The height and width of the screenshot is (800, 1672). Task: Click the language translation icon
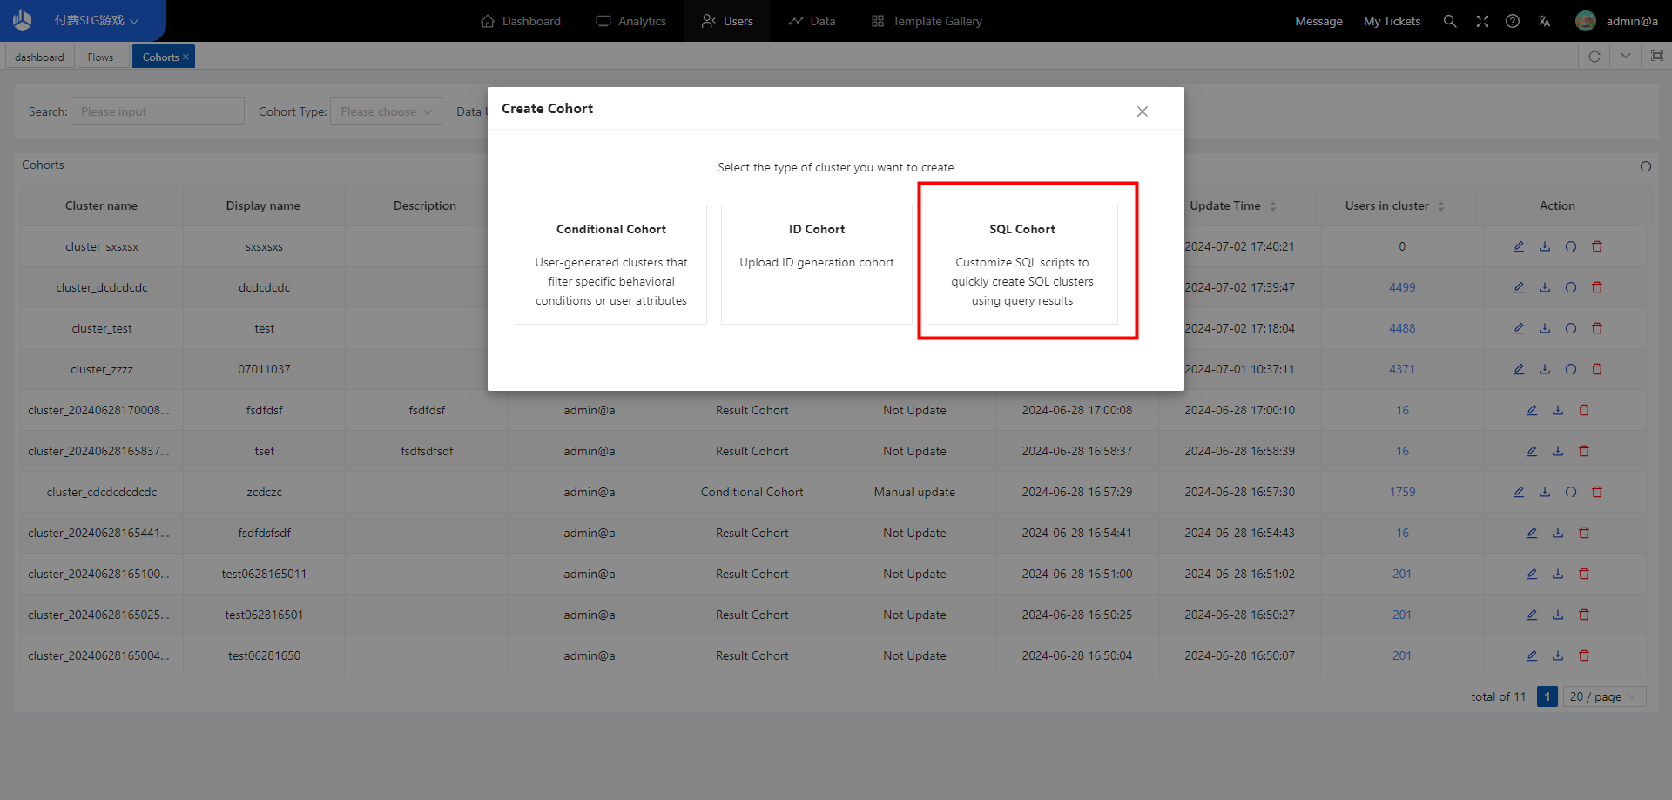(1544, 21)
